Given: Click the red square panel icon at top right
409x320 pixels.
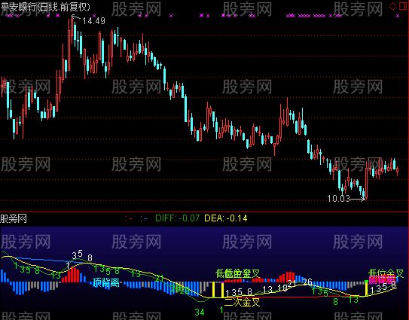Looking at the screenshot, I should [x=403, y=6].
